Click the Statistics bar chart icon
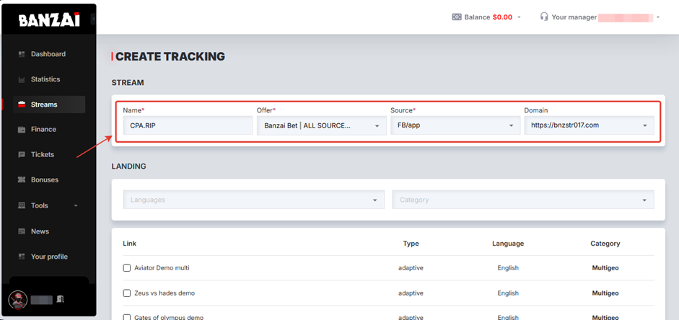The image size is (679, 320). 22,79
